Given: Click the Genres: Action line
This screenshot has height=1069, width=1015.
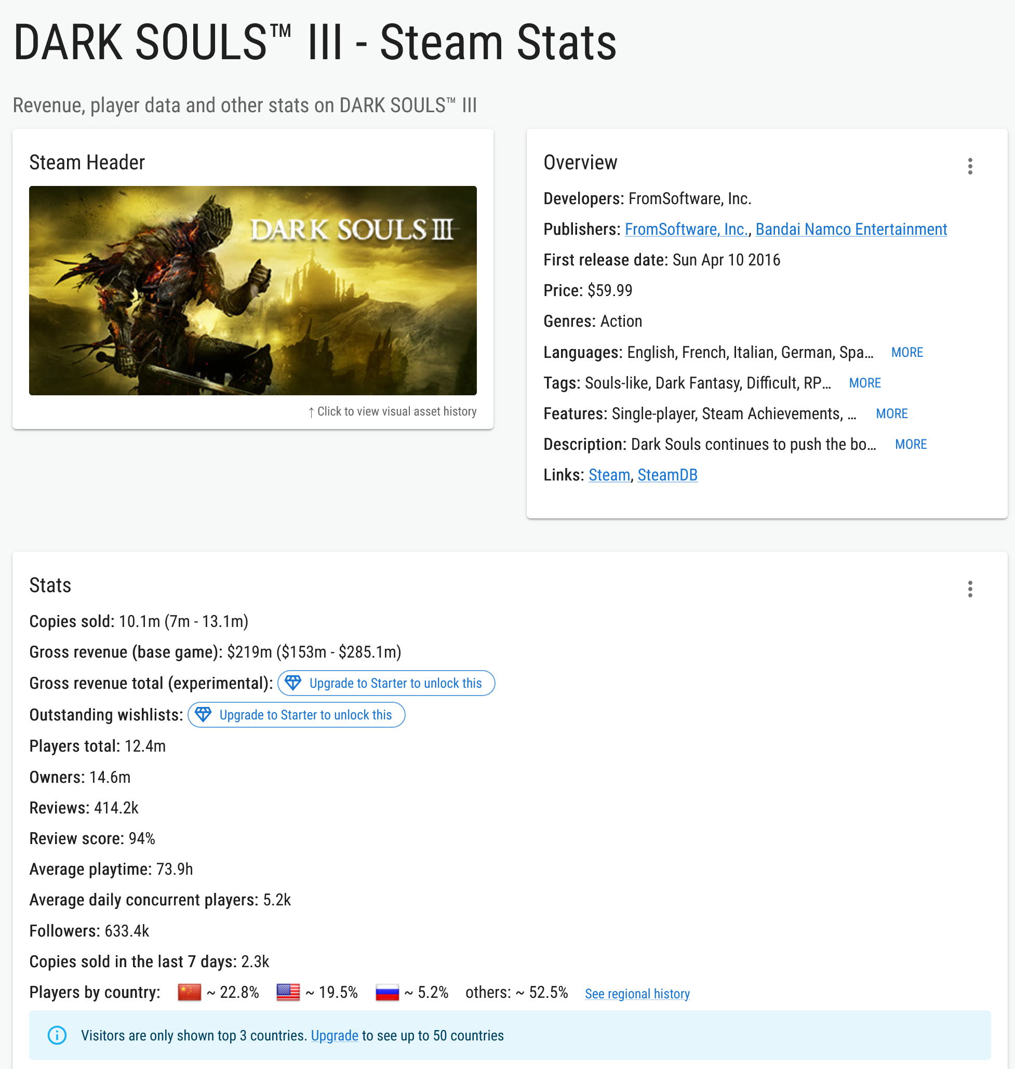Looking at the screenshot, I should click(x=593, y=322).
